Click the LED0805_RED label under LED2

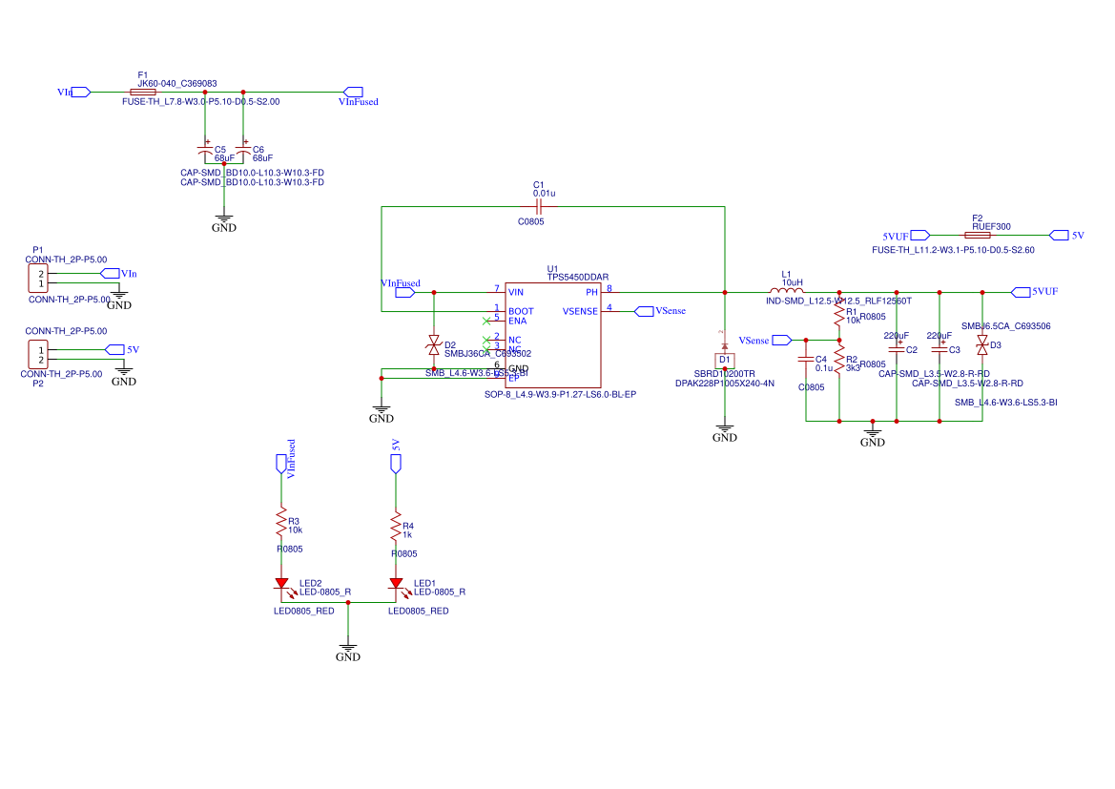[x=303, y=612]
